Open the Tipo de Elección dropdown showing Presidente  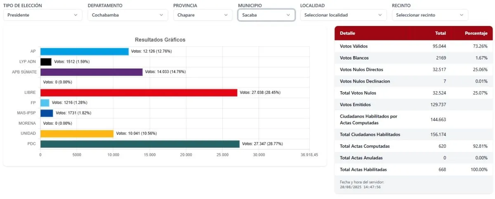[42, 15]
